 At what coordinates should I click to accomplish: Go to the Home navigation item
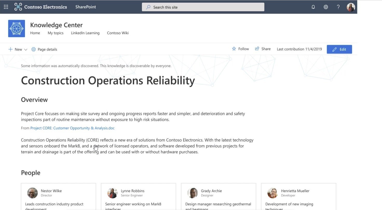(35, 33)
